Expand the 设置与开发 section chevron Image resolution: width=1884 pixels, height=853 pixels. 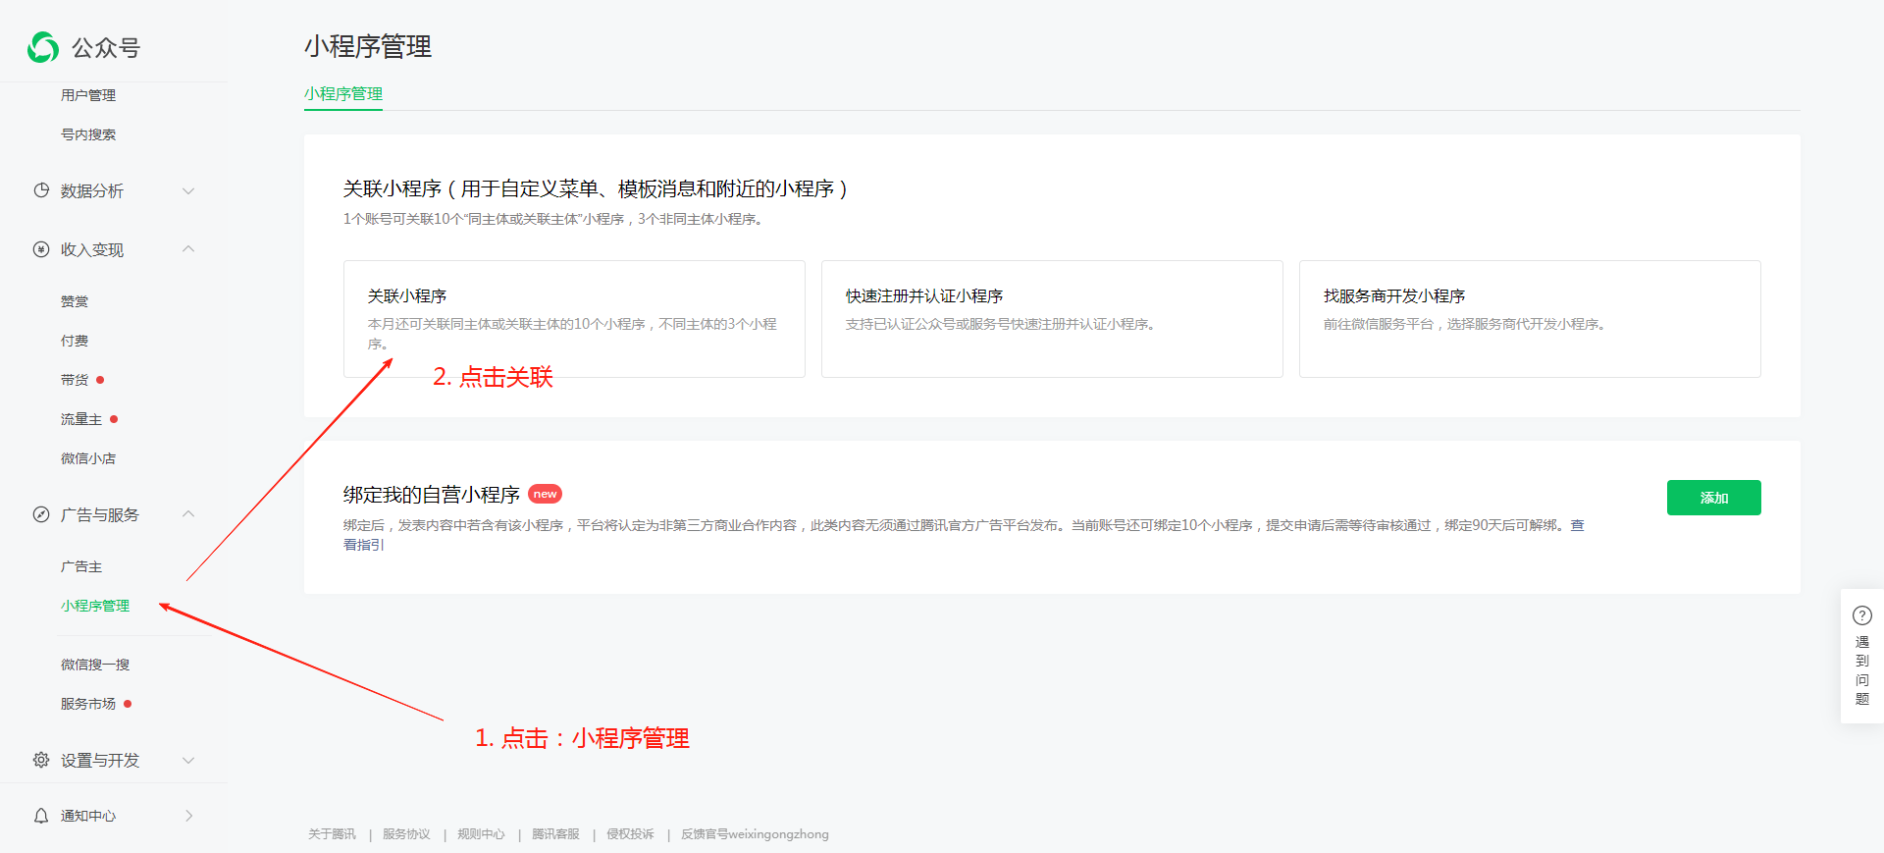pyautogui.click(x=188, y=760)
